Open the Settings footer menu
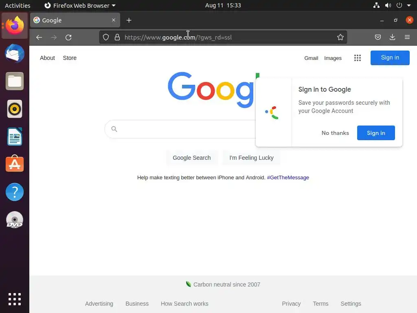Viewport: 417px width, 313px height. pos(351,304)
